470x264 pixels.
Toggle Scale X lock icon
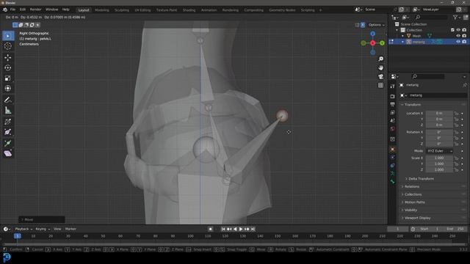(x=456, y=158)
